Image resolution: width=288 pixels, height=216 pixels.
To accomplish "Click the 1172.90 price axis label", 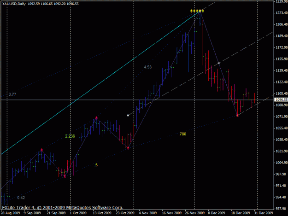I will [282, 47].
